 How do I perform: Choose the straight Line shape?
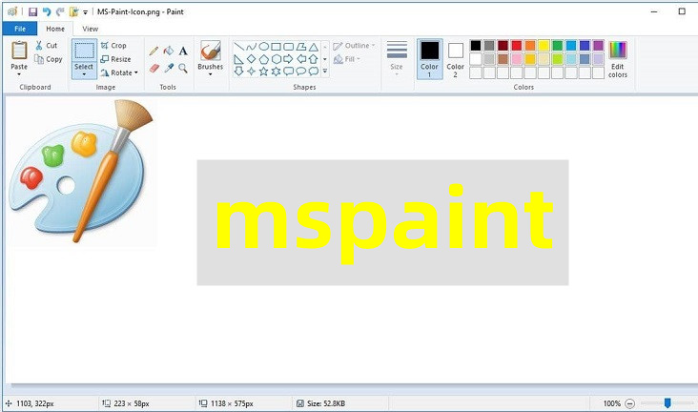(238, 47)
